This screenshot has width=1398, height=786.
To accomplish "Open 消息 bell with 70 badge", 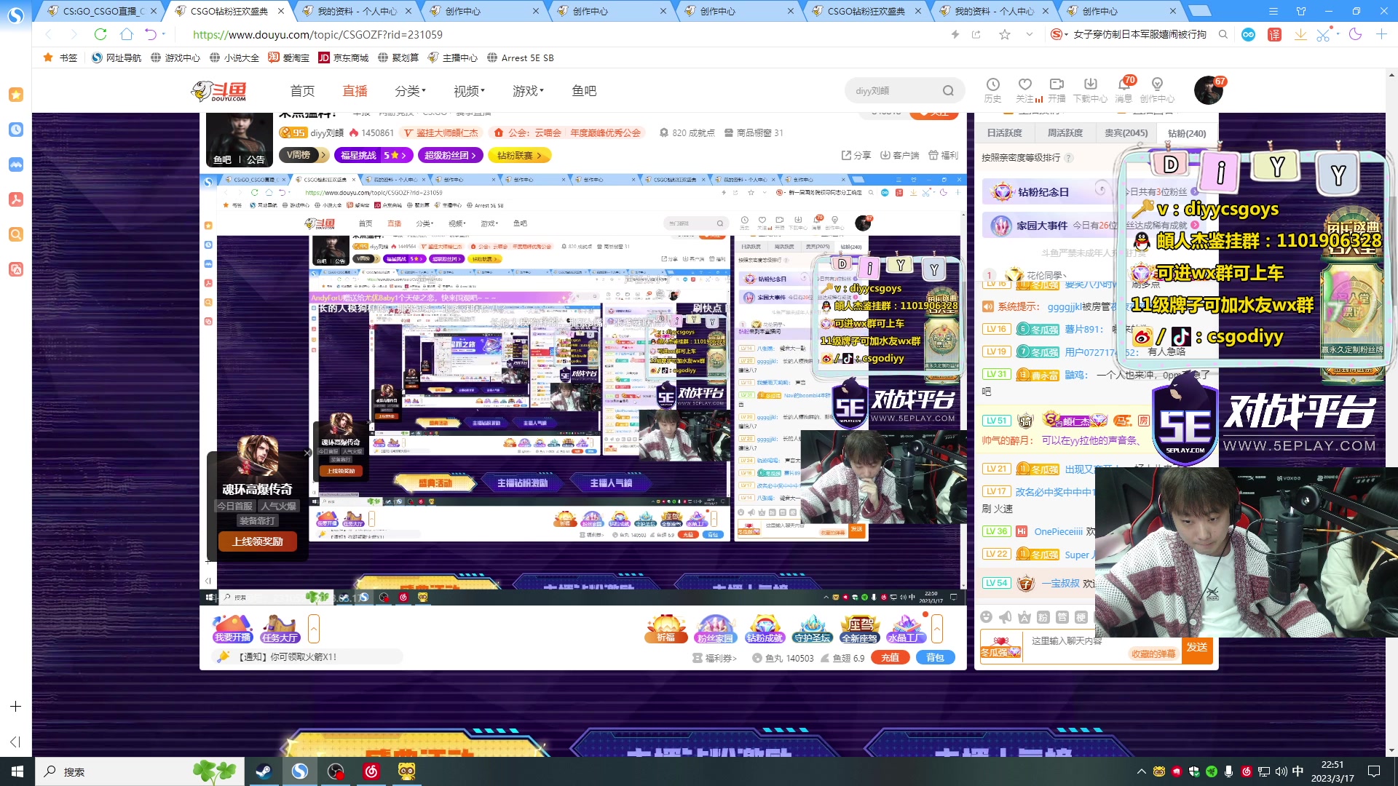I will pyautogui.click(x=1124, y=90).
